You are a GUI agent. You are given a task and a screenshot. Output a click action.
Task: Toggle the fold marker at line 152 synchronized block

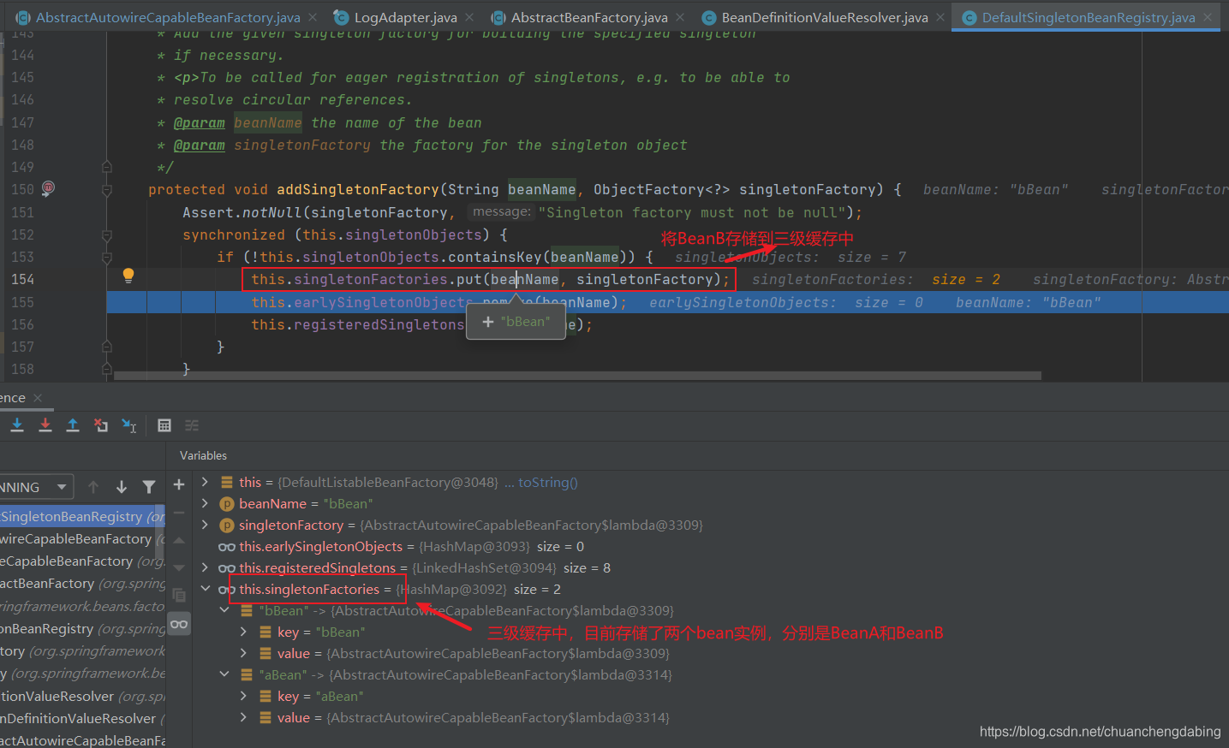pos(107,234)
